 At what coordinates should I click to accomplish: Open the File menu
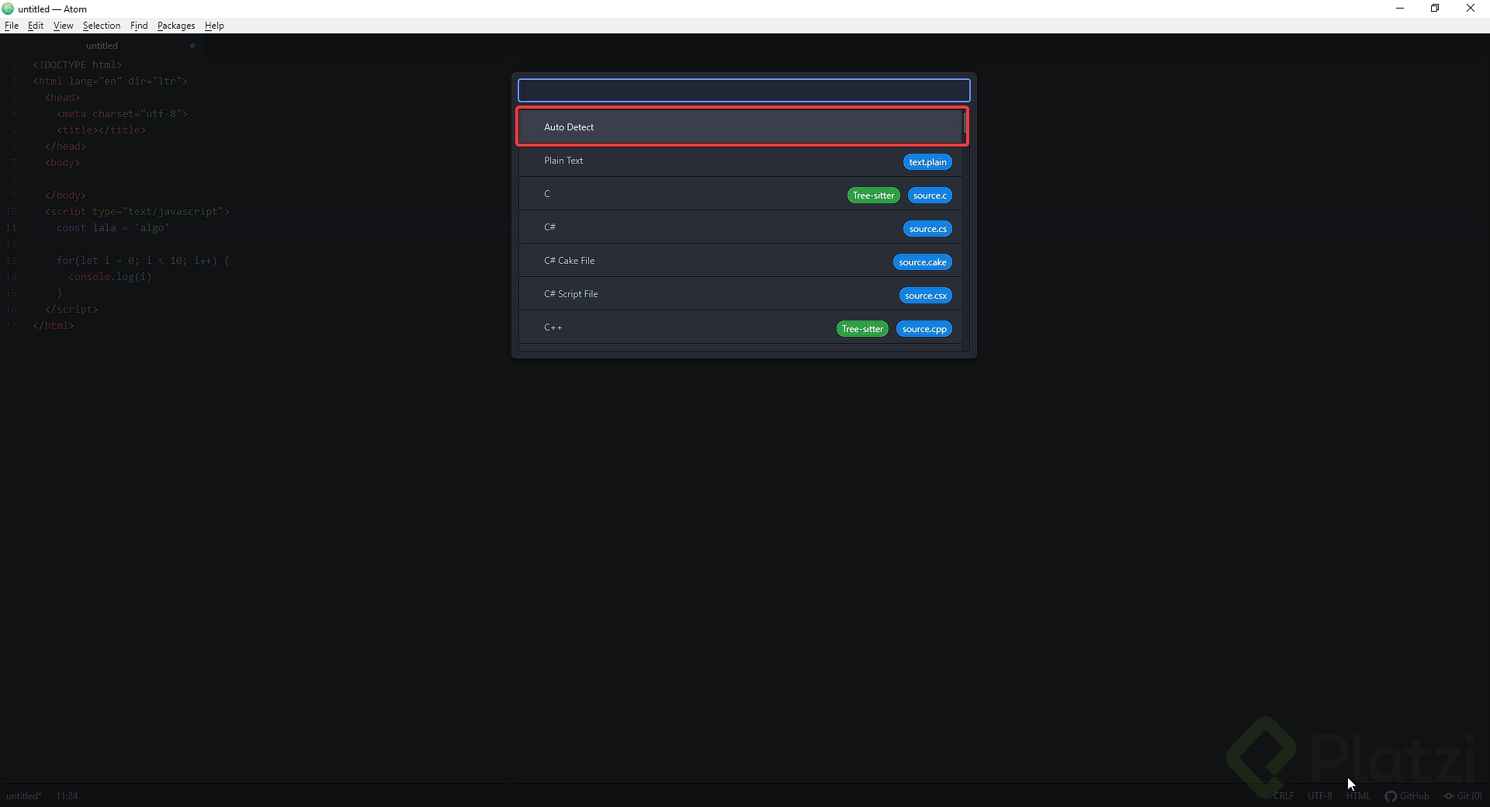(x=12, y=26)
